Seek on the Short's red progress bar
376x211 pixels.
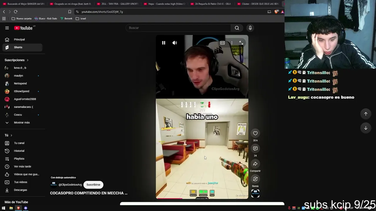(x=202, y=198)
